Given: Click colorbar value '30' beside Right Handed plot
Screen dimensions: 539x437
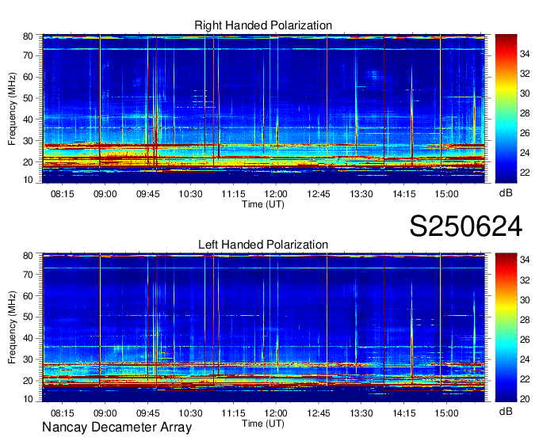Looking at the screenshot, I should coord(525,93).
